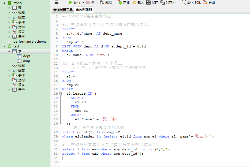The height and width of the screenshot is (167, 250).
Task: Collapse the test database tree node
Action: coord(5,46)
